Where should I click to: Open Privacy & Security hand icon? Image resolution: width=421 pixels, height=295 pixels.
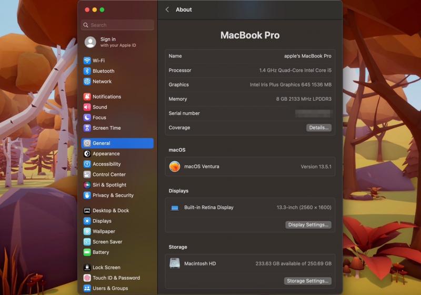pos(87,195)
